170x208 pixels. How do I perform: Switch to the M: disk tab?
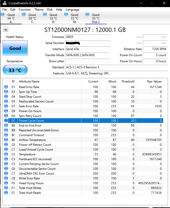coord(75,18)
